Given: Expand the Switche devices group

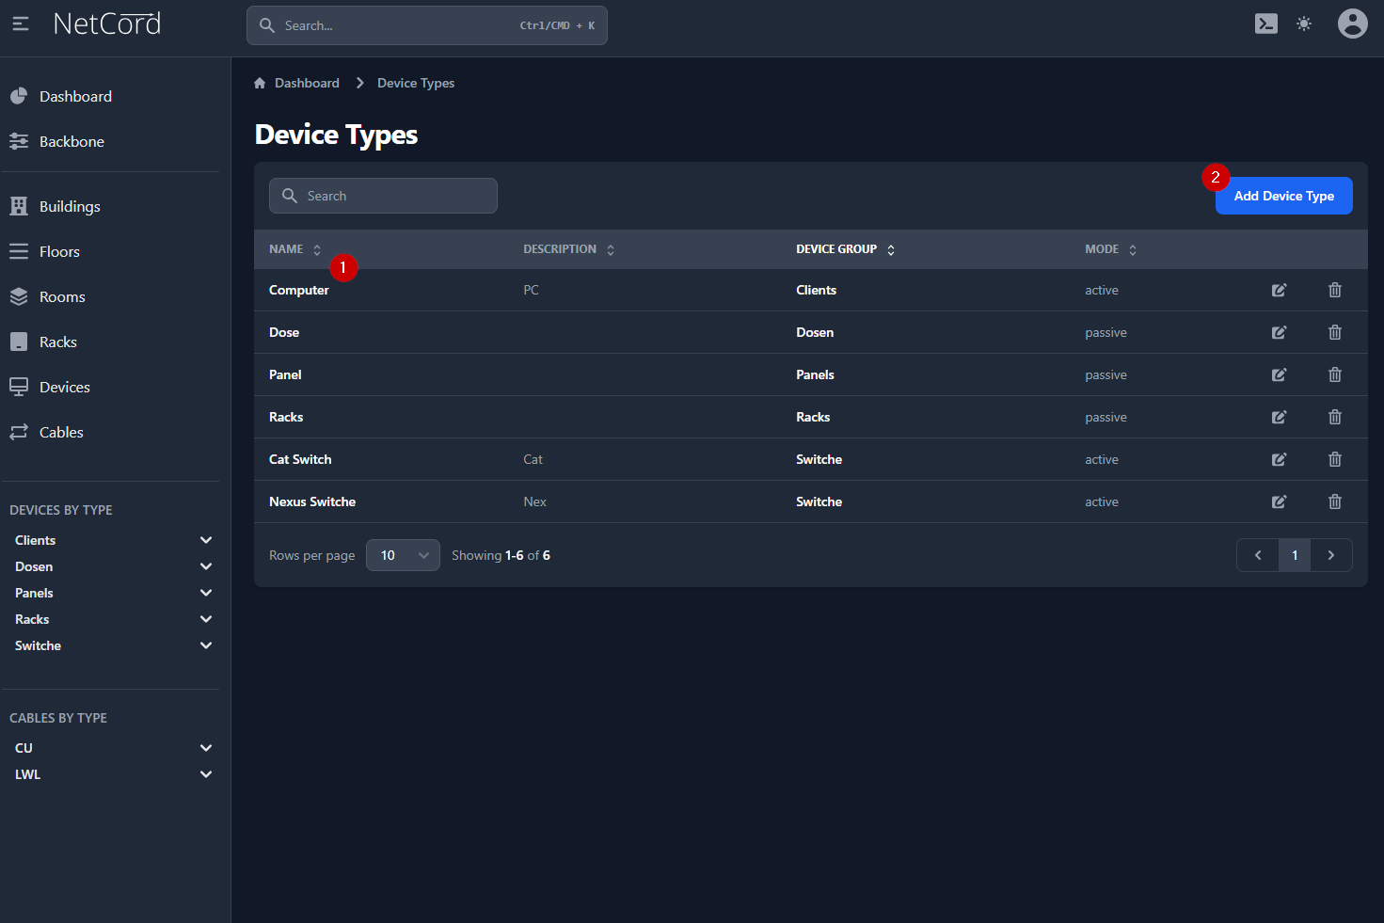Looking at the screenshot, I should pos(206,645).
